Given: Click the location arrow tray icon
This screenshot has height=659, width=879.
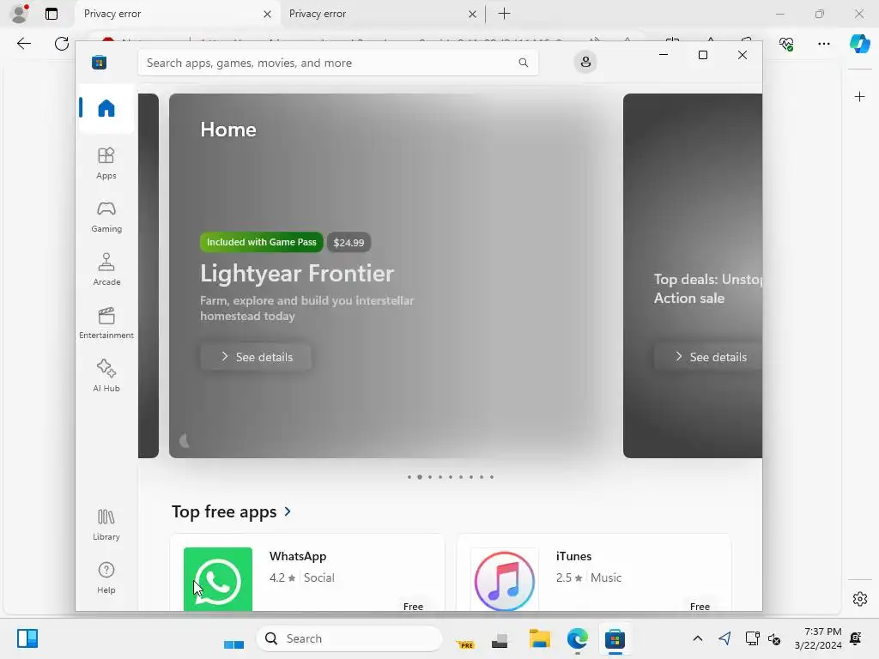Looking at the screenshot, I should pos(724,638).
